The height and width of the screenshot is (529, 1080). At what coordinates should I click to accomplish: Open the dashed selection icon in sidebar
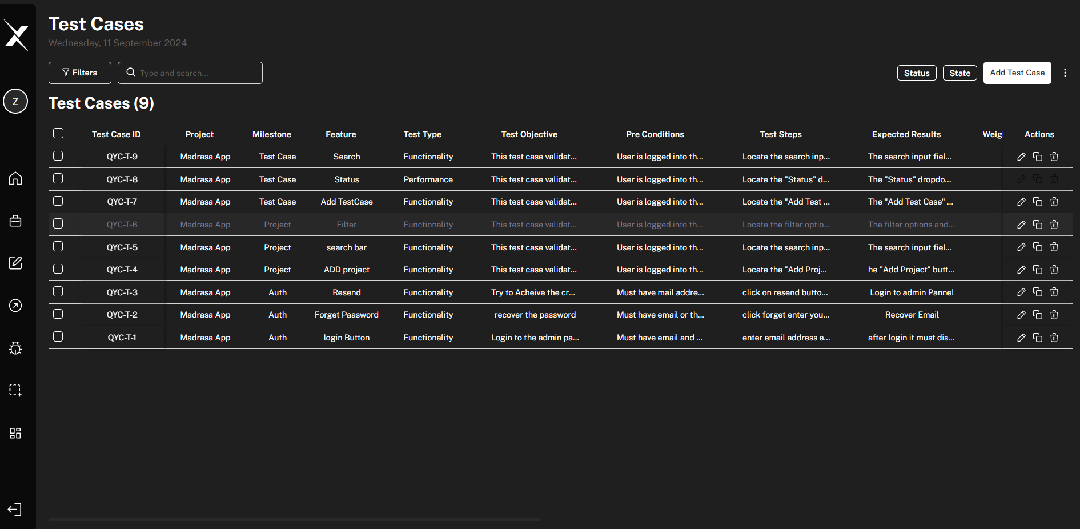15,390
